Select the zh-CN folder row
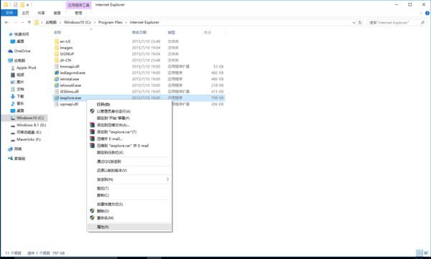This screenshot has width=431, height=259. point(139,60)
